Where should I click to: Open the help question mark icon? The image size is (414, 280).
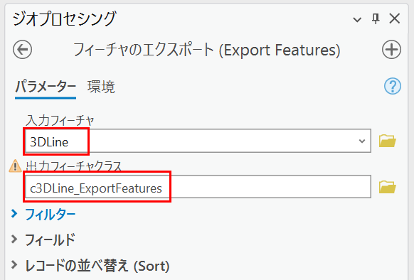tap(393, 86)
